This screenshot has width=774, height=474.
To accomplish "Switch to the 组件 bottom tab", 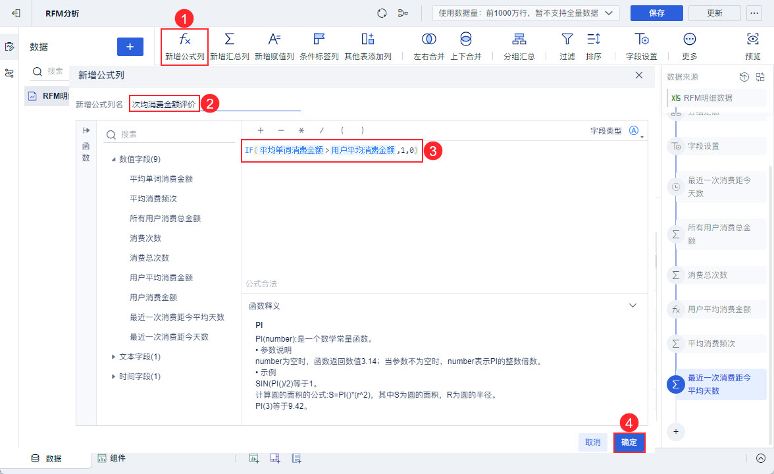I will (112, 458).
